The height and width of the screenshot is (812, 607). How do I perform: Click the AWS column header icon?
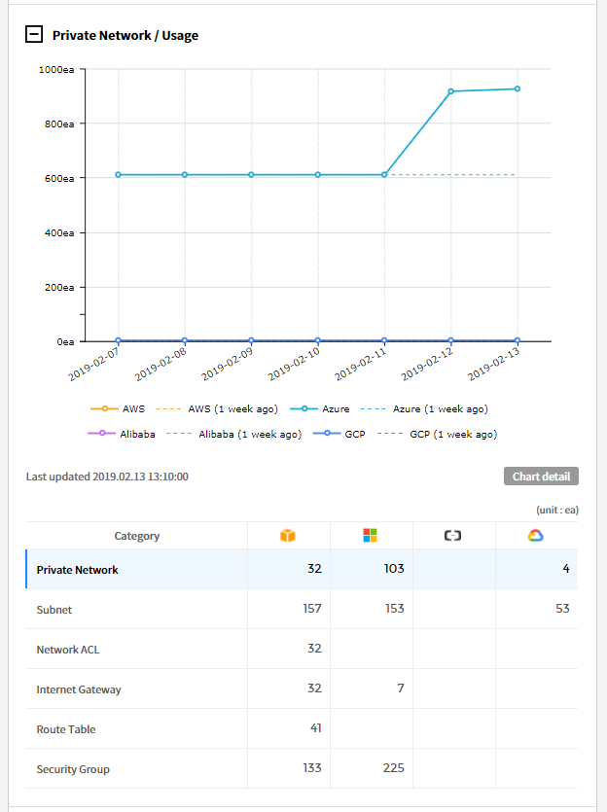tap(287, 536)
